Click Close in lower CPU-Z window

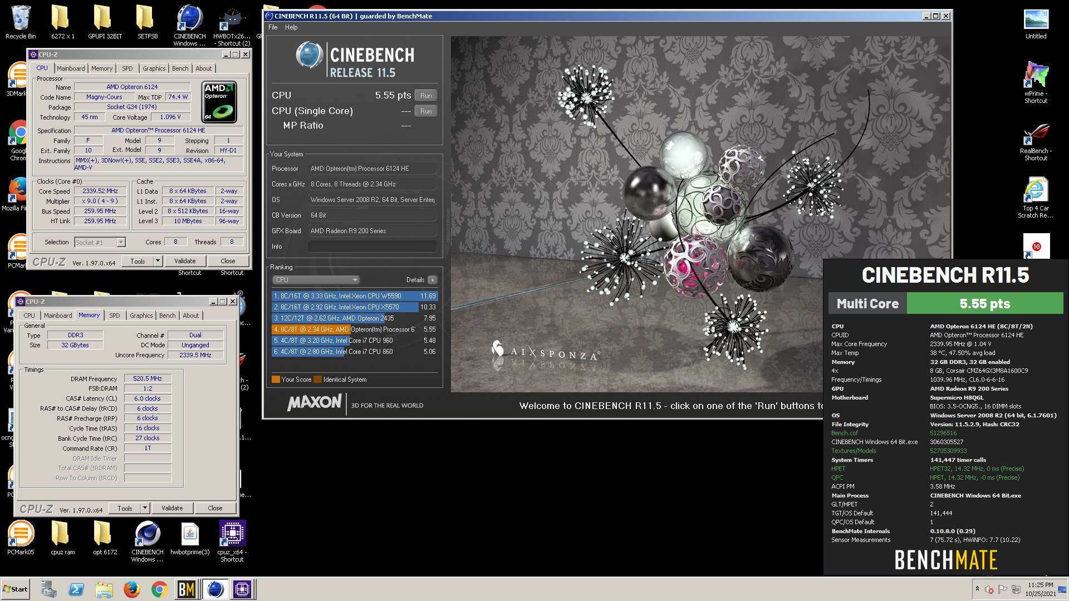(215, 508)
